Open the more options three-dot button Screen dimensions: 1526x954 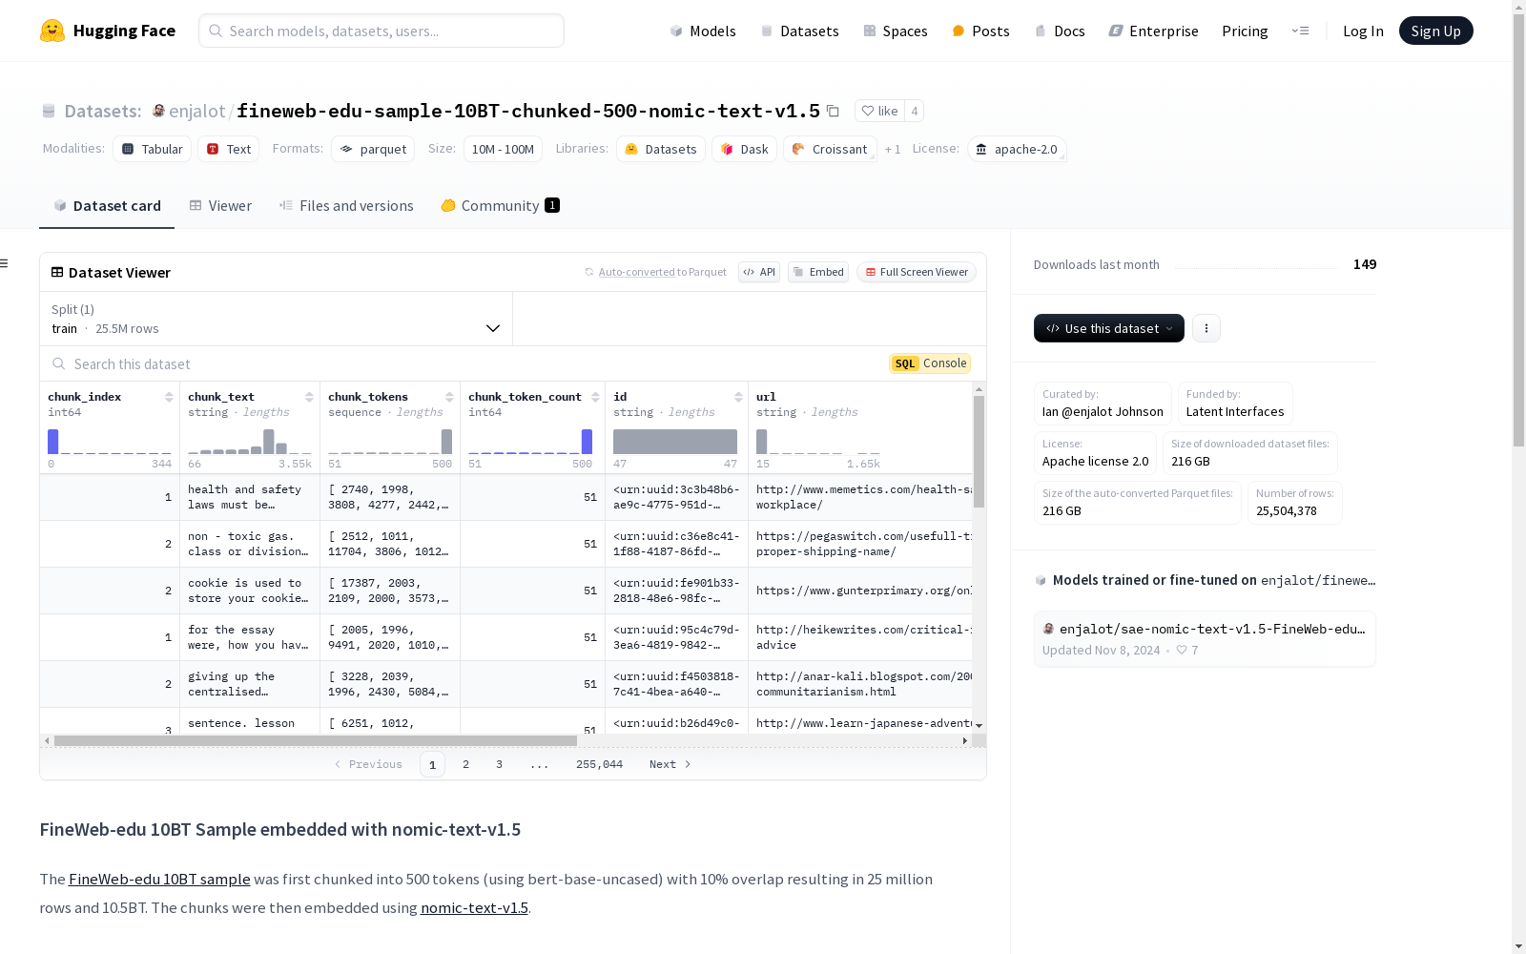pos(1206,328)
